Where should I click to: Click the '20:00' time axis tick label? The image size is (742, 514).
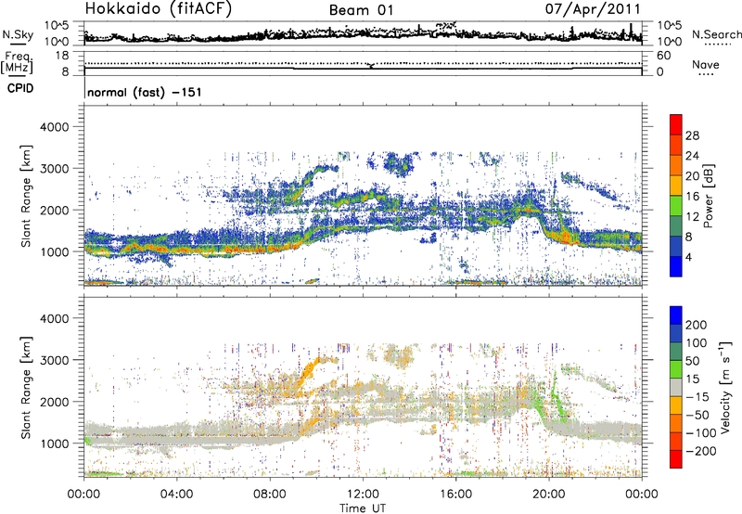[548, 495]
